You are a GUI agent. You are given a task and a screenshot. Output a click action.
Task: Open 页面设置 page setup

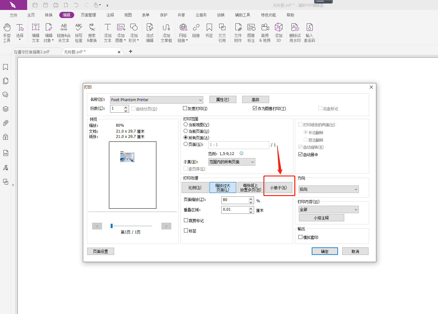point(100,251)
